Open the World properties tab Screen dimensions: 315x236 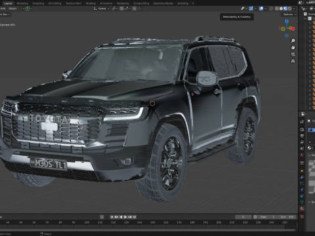point(302,155)
